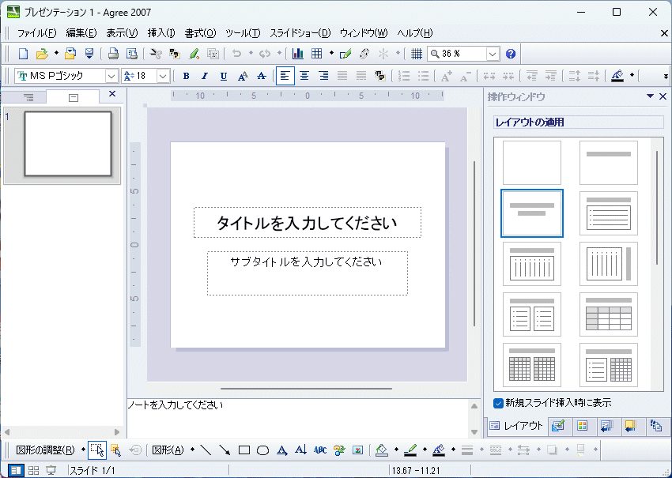This screenshot has height=478, width=672.
Task: Open the font size 18 dropdown
Action: (163, 76)
